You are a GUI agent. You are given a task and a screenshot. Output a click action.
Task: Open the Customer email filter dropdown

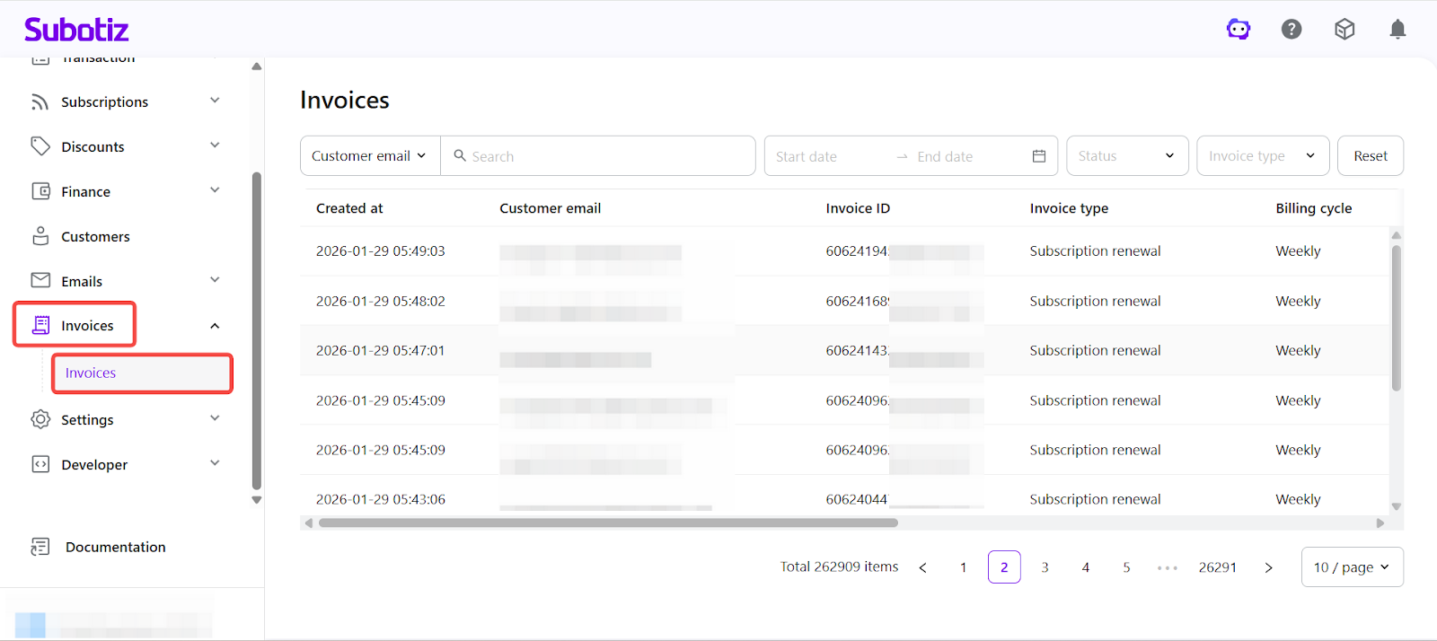click(369, 156)
